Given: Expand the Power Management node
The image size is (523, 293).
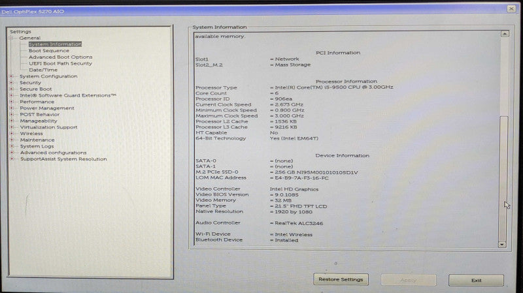Looking at the screenshot, I should pos(11,108).
